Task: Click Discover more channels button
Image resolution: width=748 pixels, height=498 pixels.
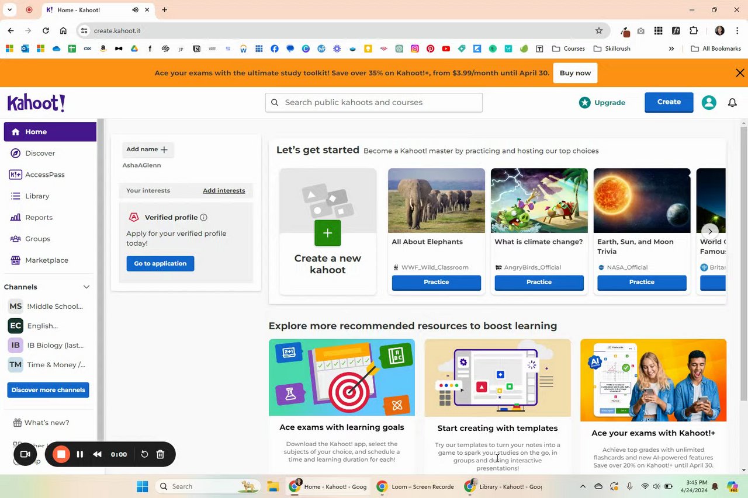Action: pos(48,390)
